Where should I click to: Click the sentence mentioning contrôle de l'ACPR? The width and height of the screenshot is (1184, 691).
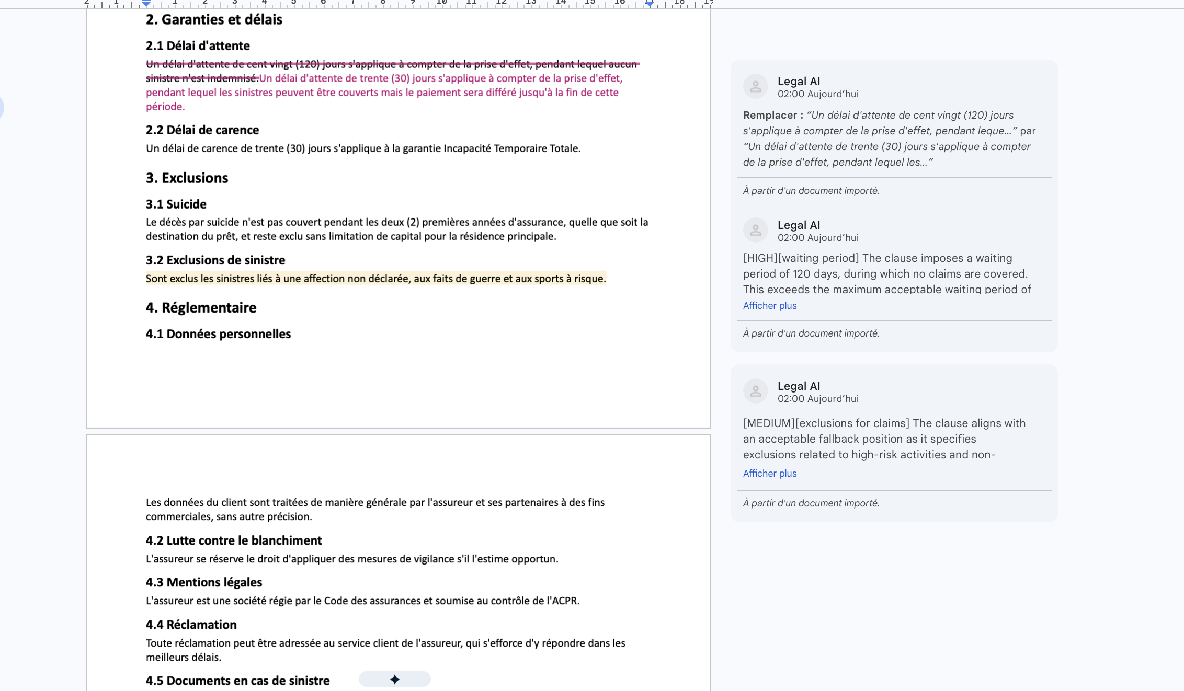[x=362, y=601]
